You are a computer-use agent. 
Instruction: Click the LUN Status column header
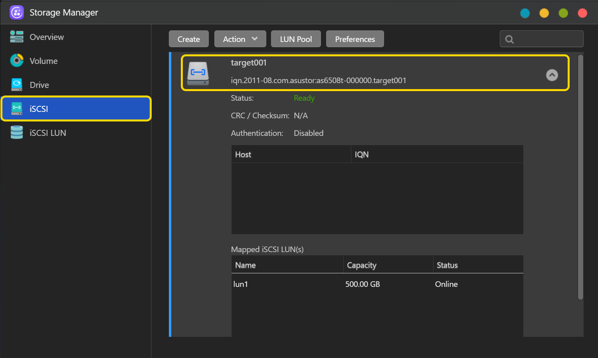click(x=478, y=265)
